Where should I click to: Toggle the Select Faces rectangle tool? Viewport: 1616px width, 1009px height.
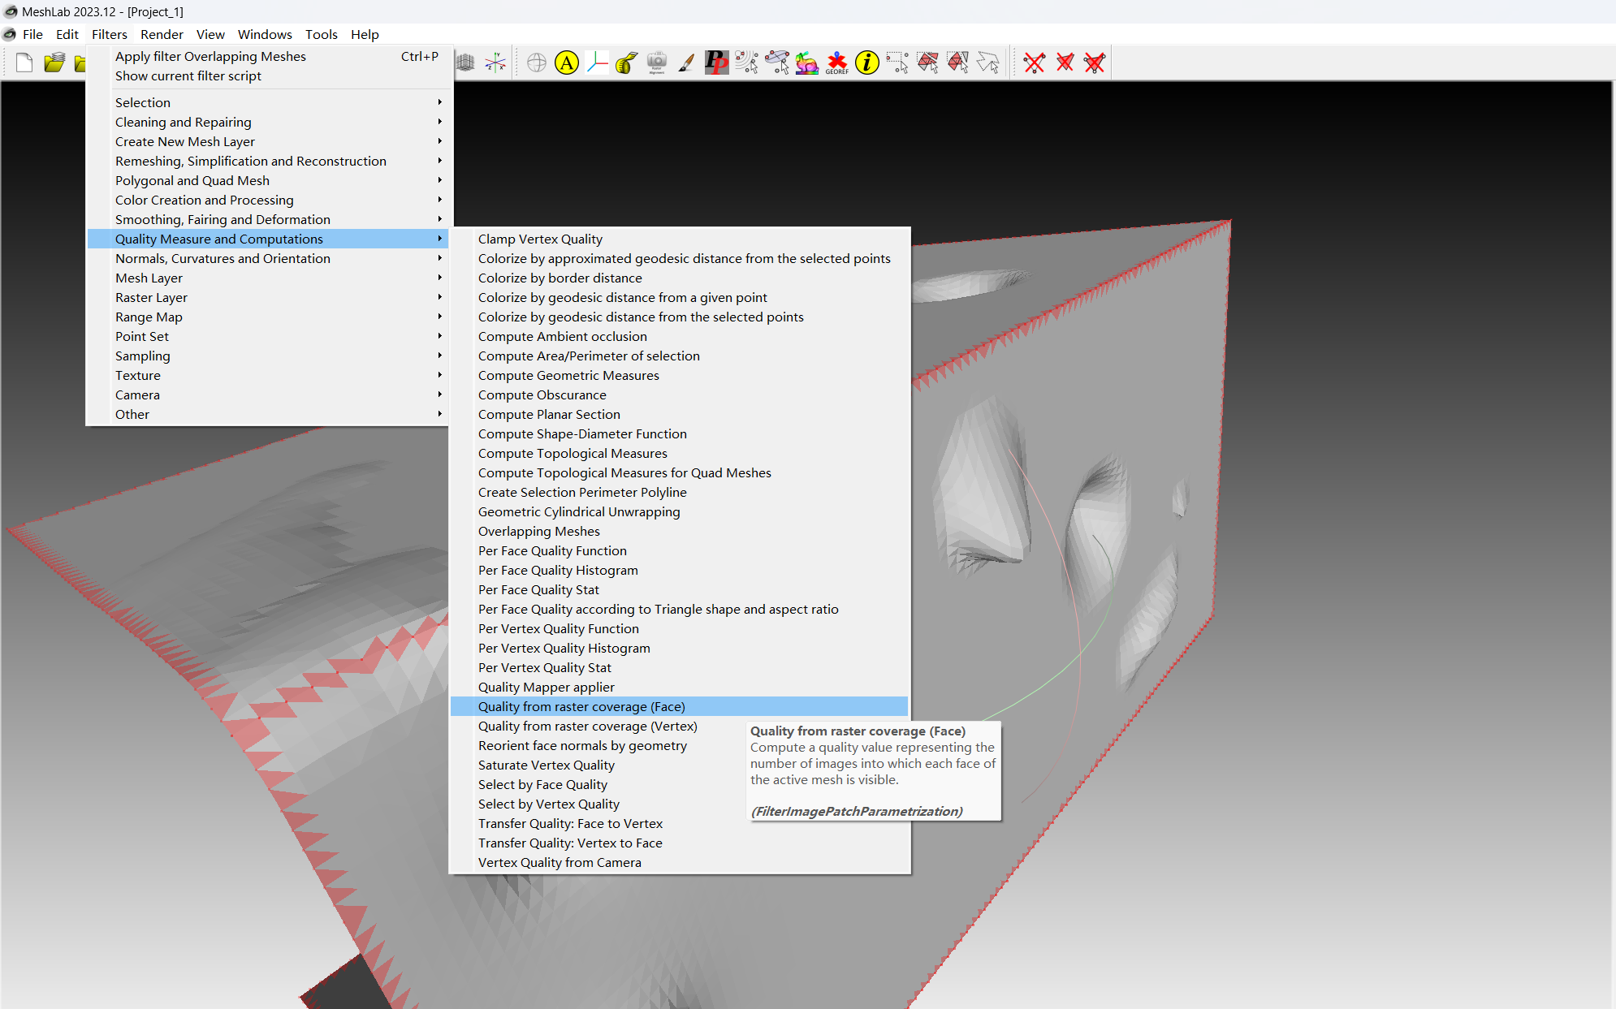click(927, 63)
